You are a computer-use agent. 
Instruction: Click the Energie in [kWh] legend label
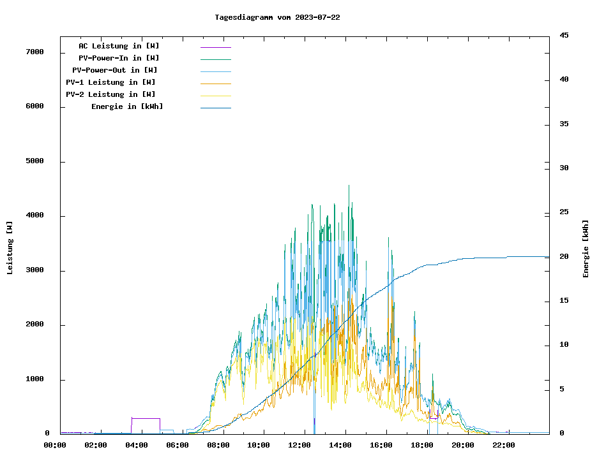click(127, 106)
